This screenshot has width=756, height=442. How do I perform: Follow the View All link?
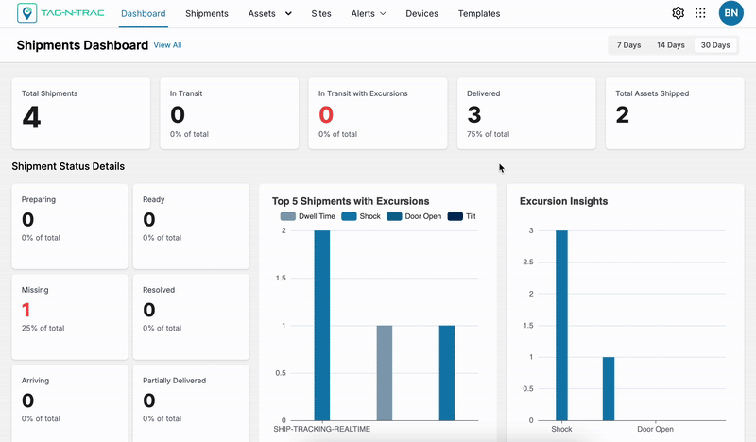pyautogui.click(x=167, y=44)
